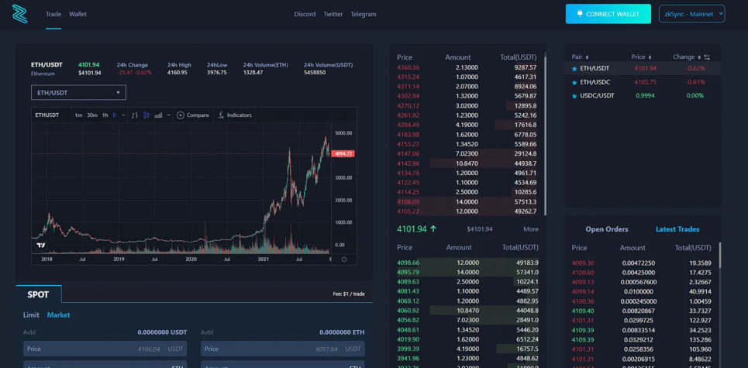748x368 pixels.
Task: Unfavorite the ETH/USDT star
Action: 574,69
